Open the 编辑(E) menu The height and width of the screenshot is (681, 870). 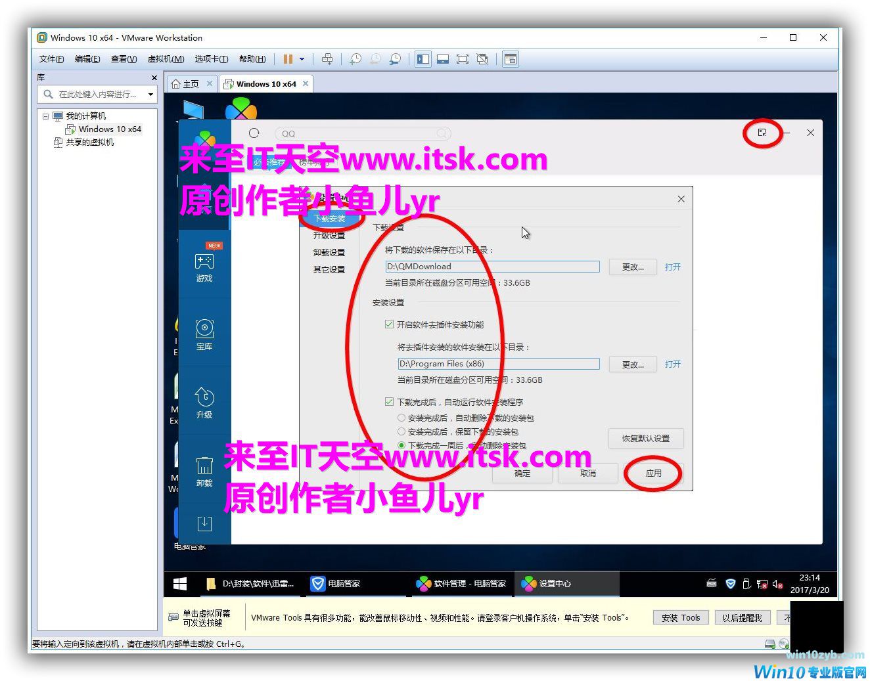pos(87,59)
